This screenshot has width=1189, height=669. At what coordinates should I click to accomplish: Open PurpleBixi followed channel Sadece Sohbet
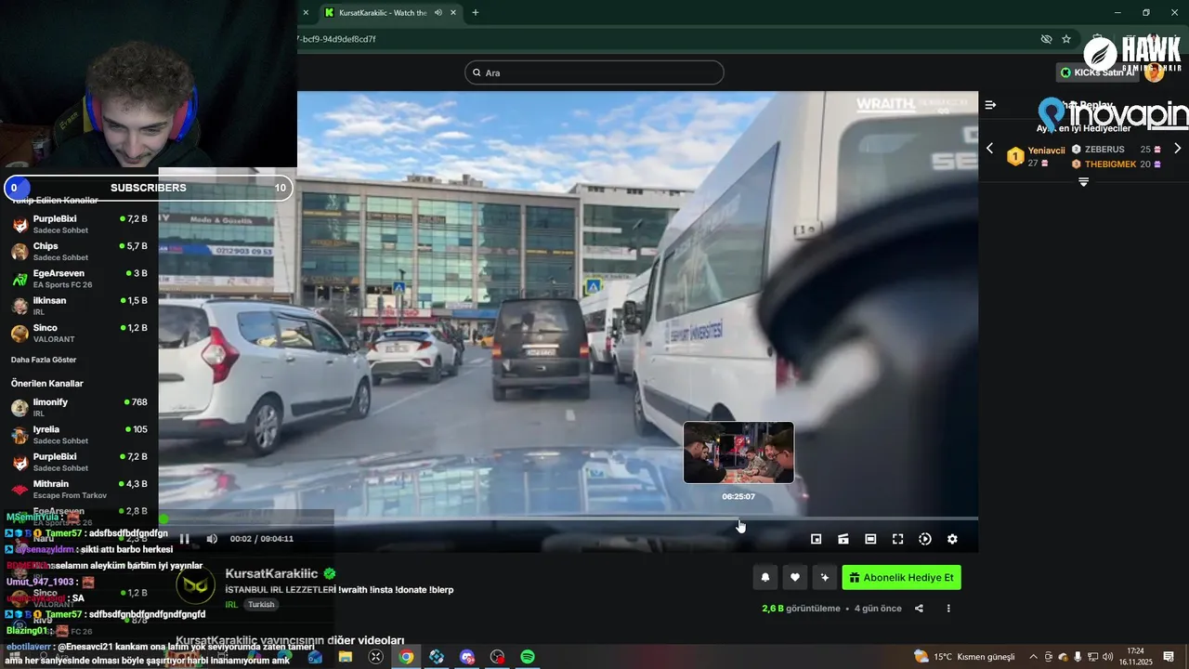coord(80,224)
